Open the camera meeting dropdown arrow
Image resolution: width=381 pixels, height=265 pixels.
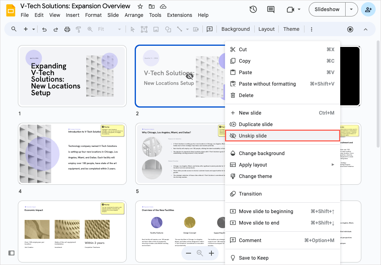point(299,9)
